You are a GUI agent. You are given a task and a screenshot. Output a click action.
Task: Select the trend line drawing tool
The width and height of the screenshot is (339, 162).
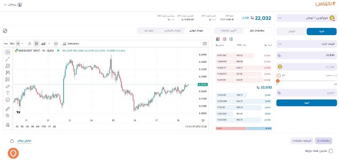pyautogui.click(x=8, y=59)
